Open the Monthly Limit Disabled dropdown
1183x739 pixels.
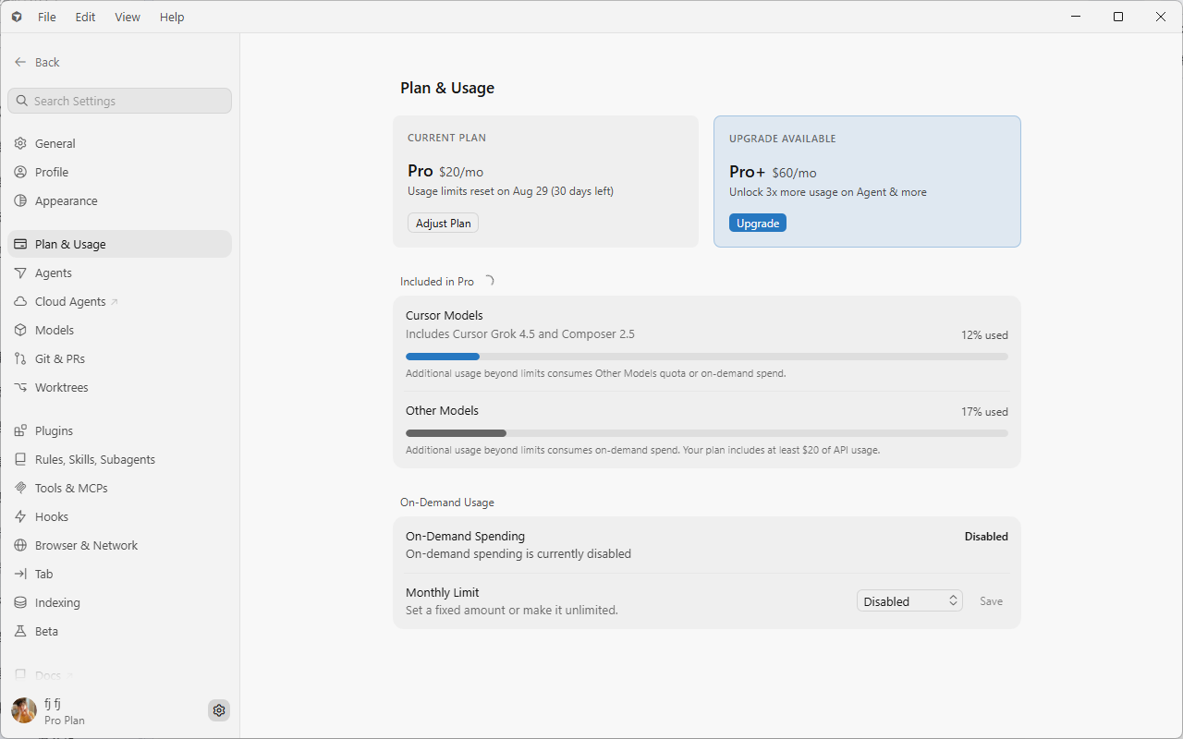(x=909, y=601)
